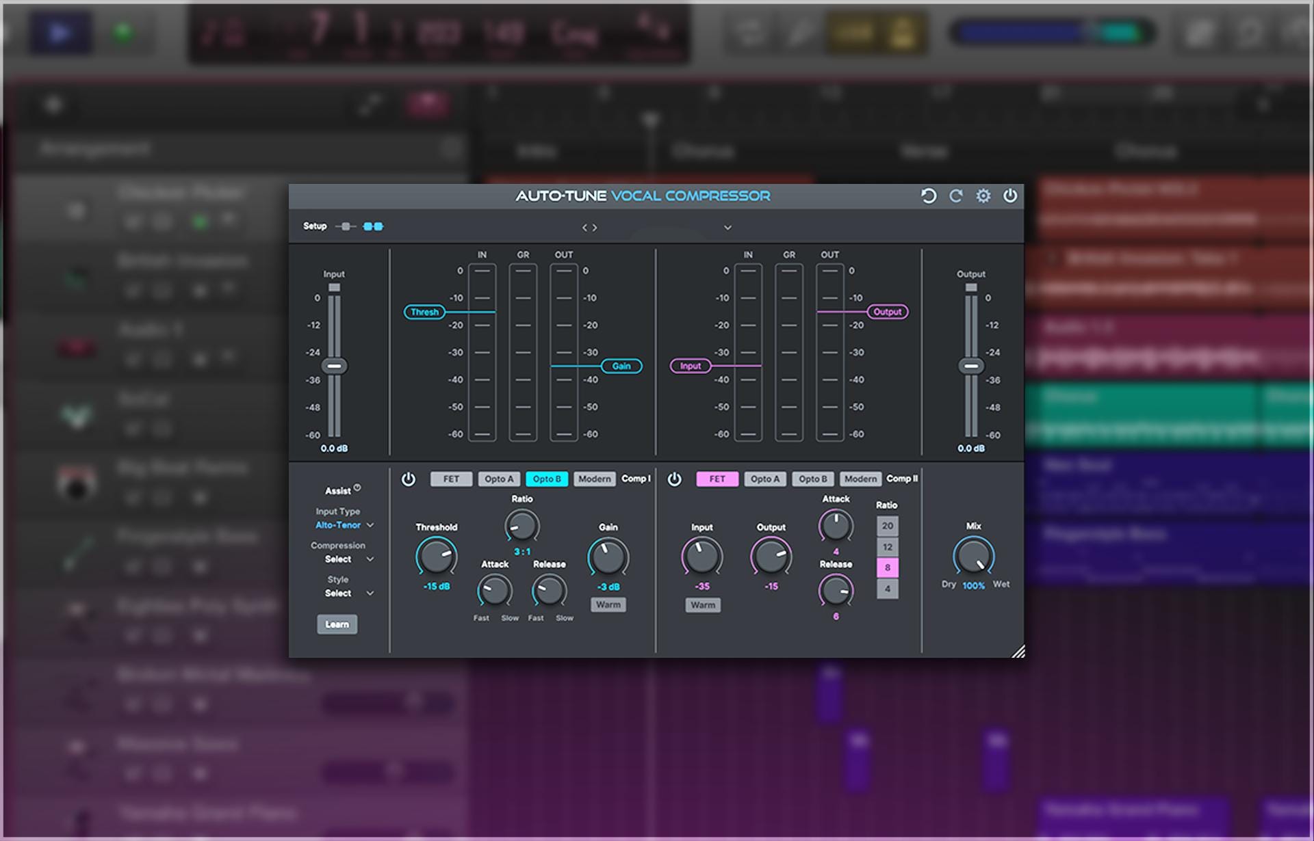
Task: Click the Thresh meter handle
Action: coord(424,312)
